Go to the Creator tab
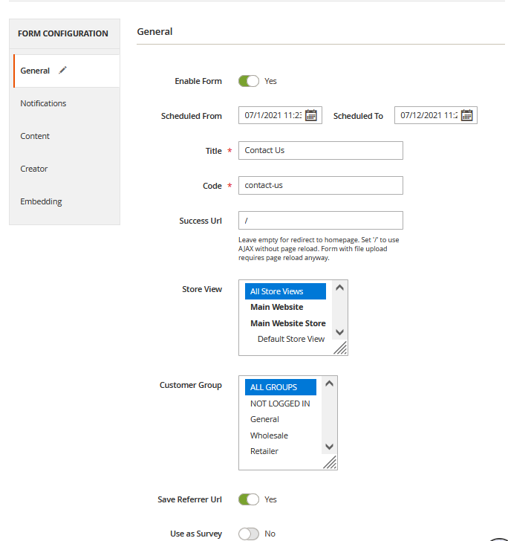Screen dimensions: 508x541 pyautogui.click(x=34, y=169)
